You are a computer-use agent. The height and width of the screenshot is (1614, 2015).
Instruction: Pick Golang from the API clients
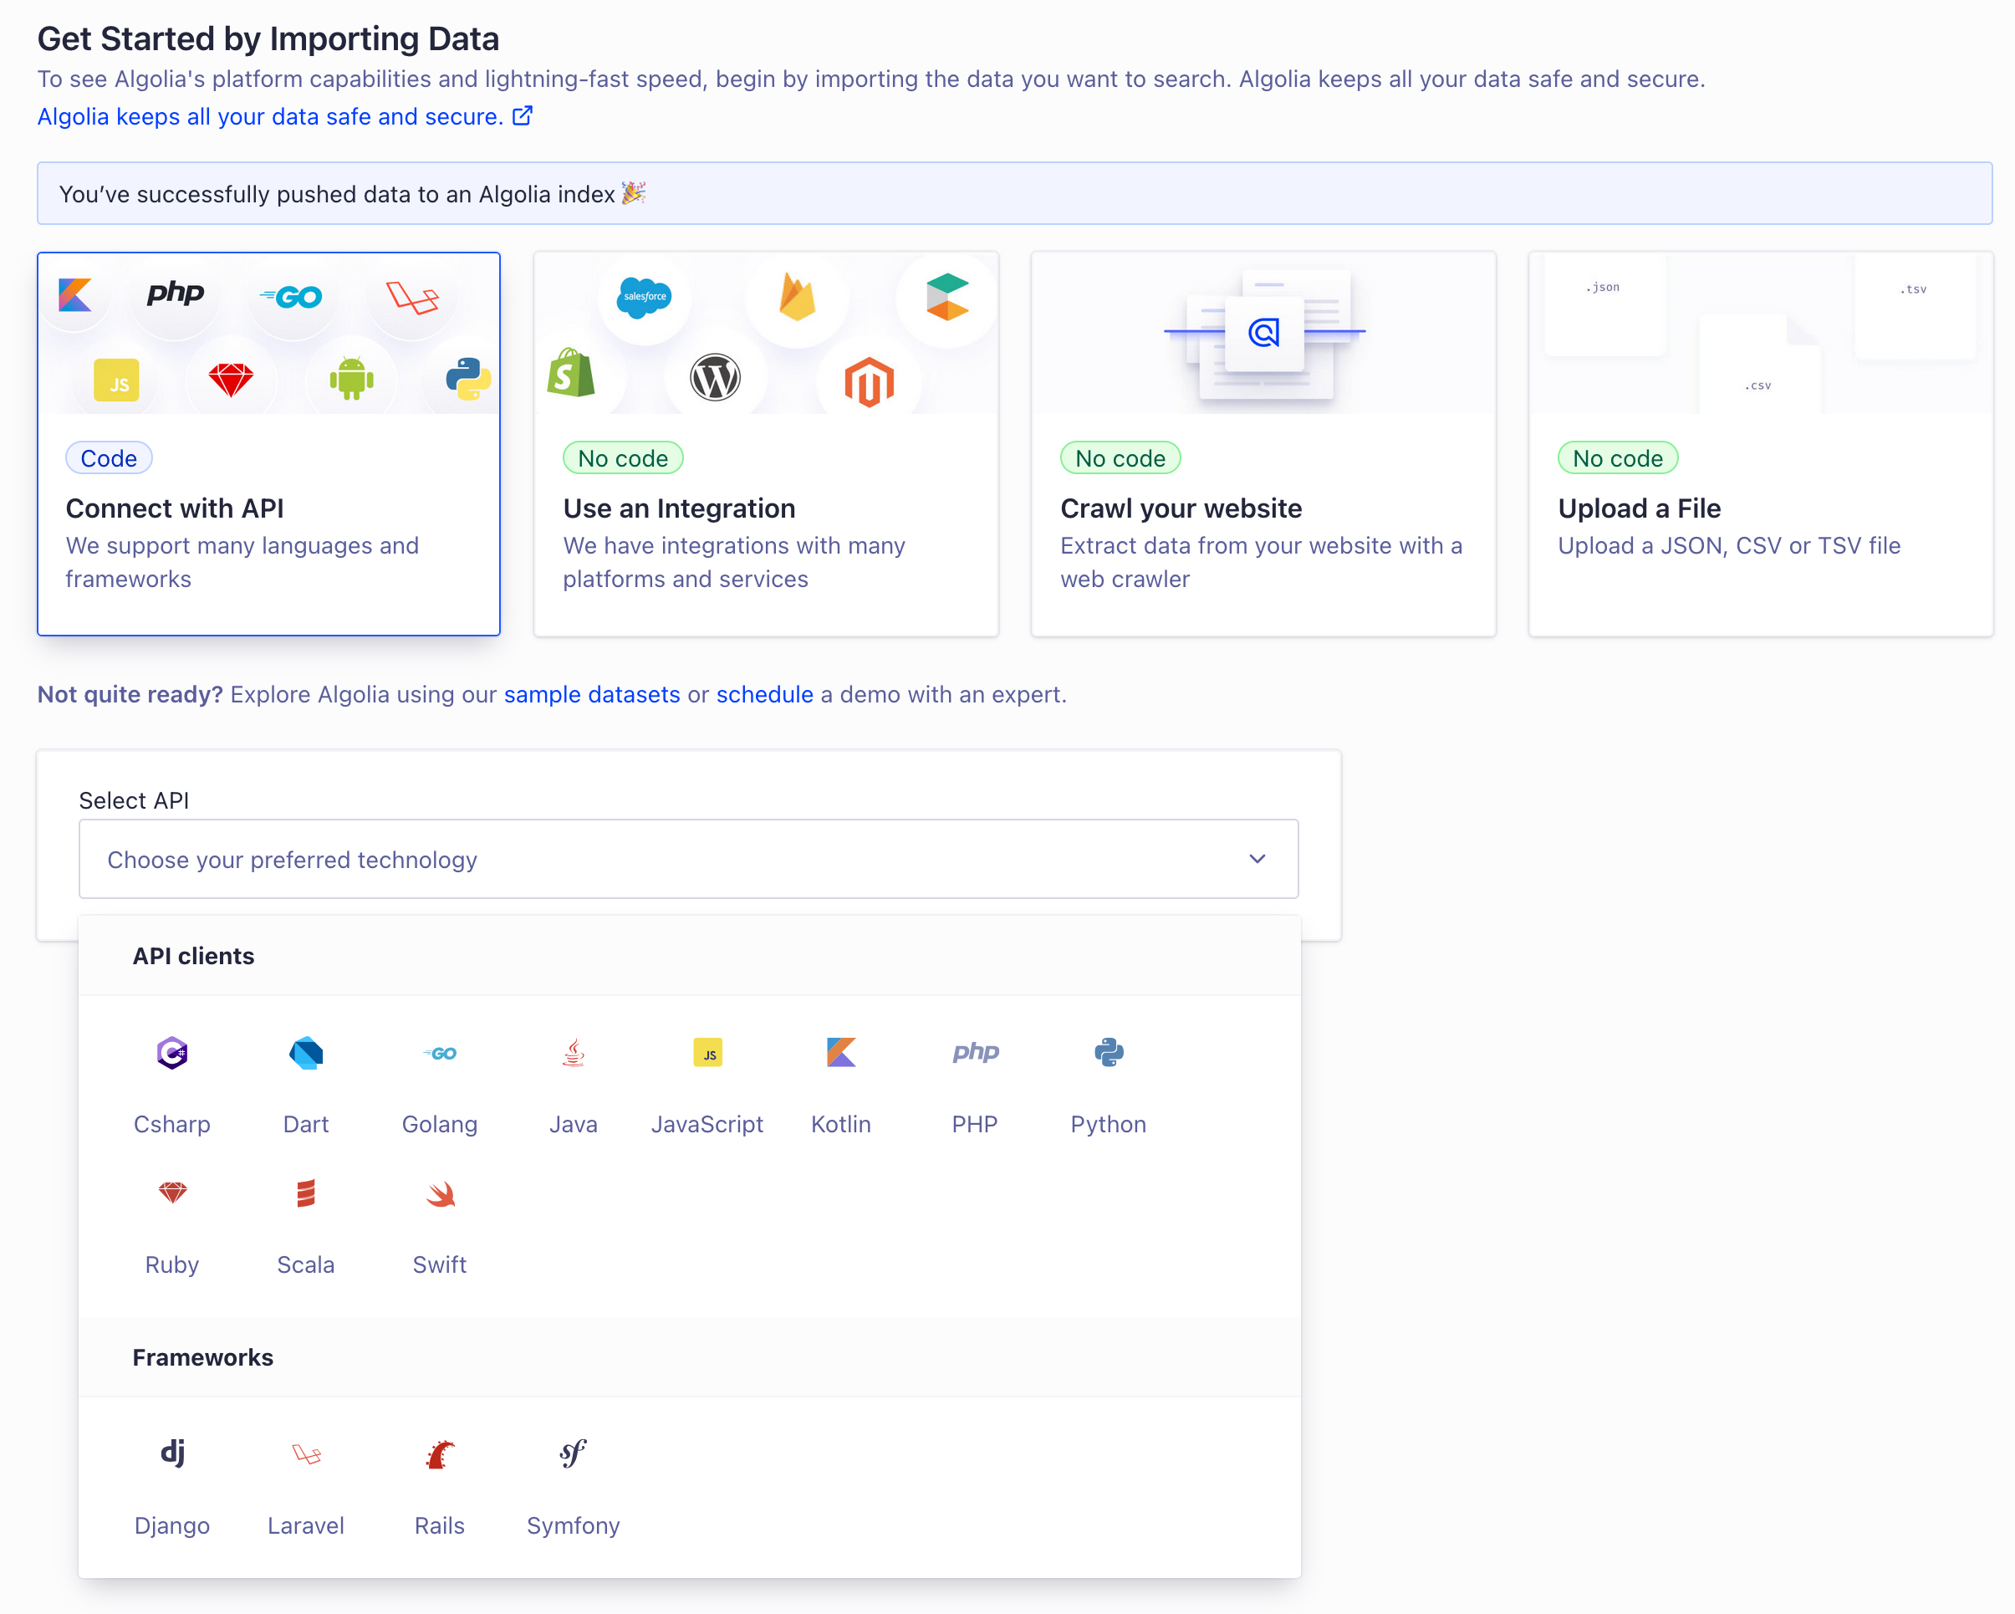pos(439,1055)
